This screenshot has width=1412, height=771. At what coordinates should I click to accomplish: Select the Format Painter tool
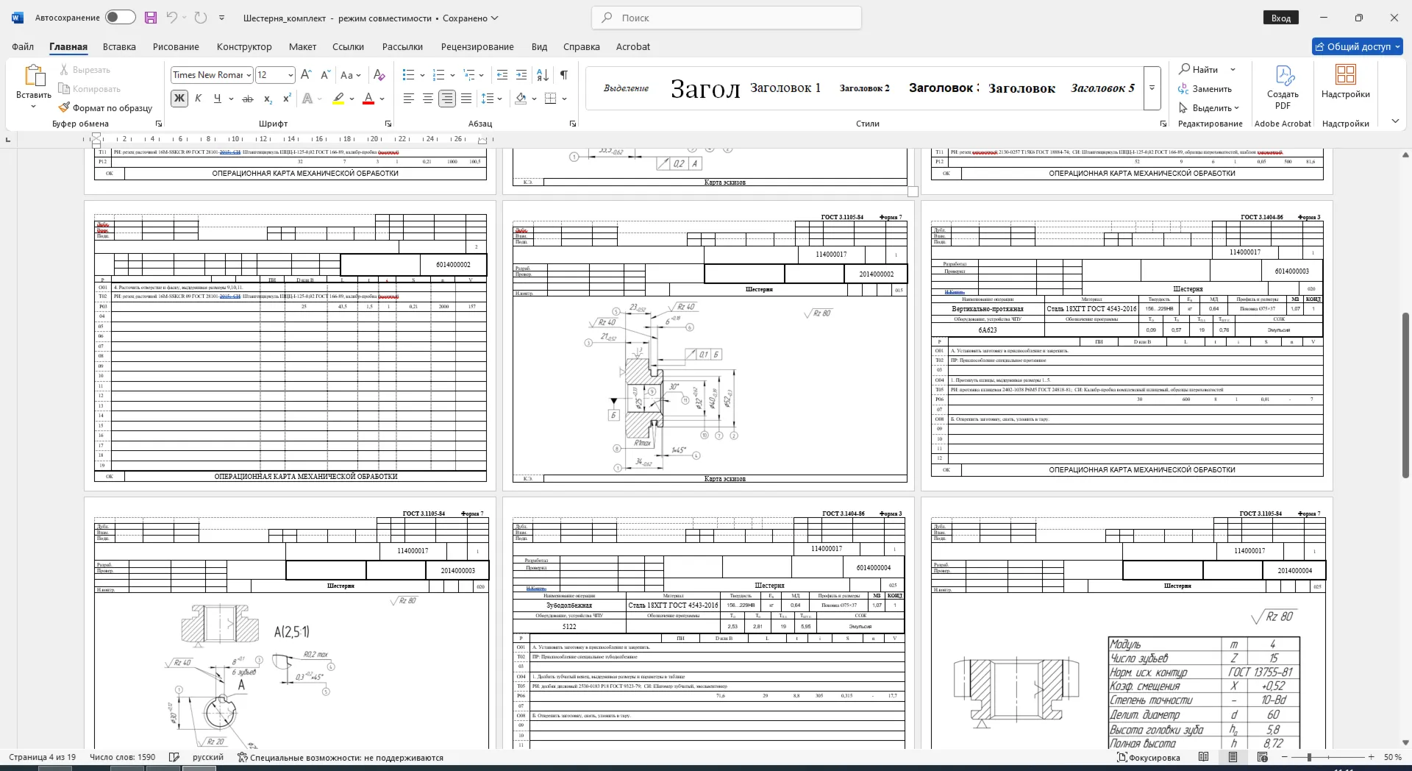click(x=106, y=107)
